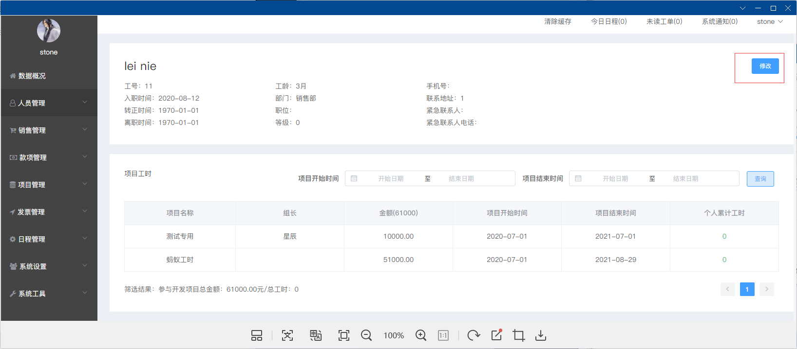Viewport: 797px width, 349px height.
Task: Open 今日日程(0) in the header
Action: tap(609, 21)
